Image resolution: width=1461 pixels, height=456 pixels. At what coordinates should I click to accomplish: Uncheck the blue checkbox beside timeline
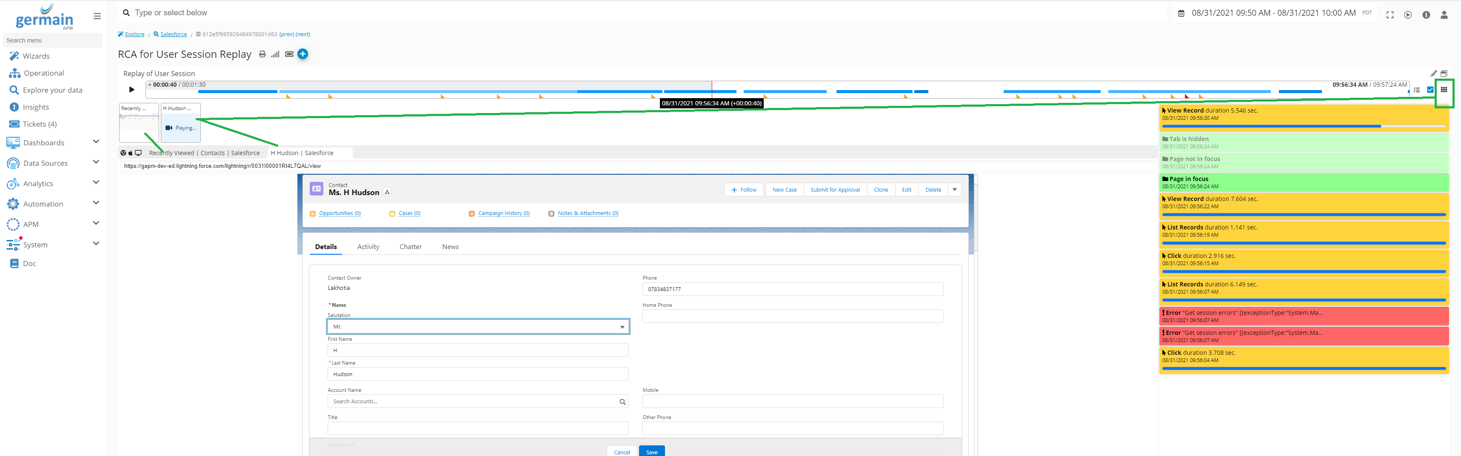1430,90
